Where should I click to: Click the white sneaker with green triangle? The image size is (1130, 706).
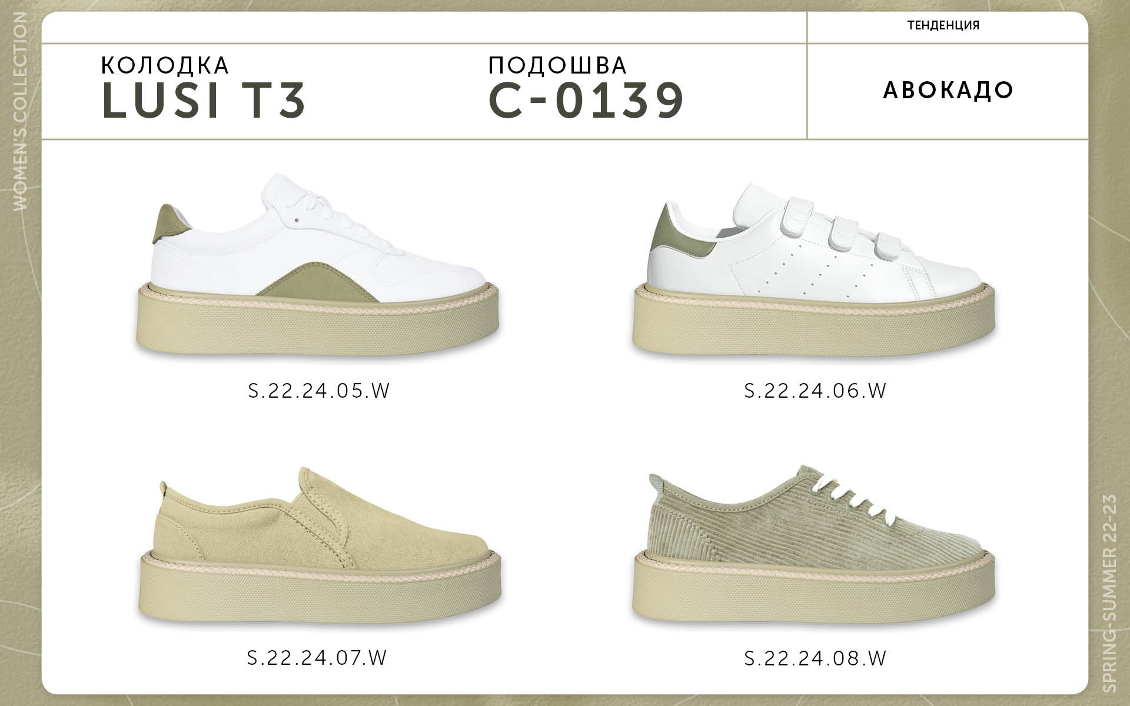[318, 264]
